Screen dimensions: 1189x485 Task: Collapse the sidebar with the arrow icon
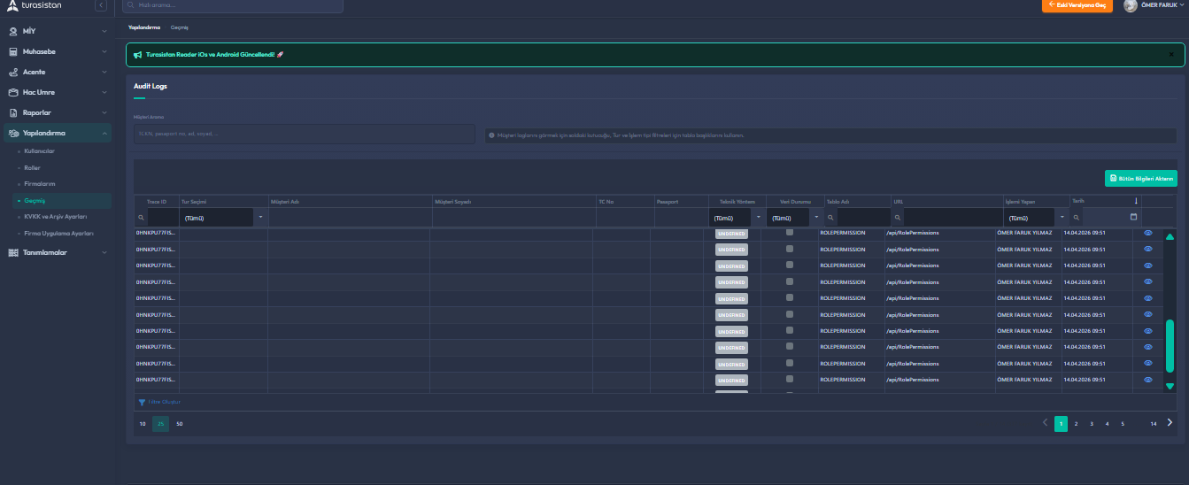coord(101,6)
